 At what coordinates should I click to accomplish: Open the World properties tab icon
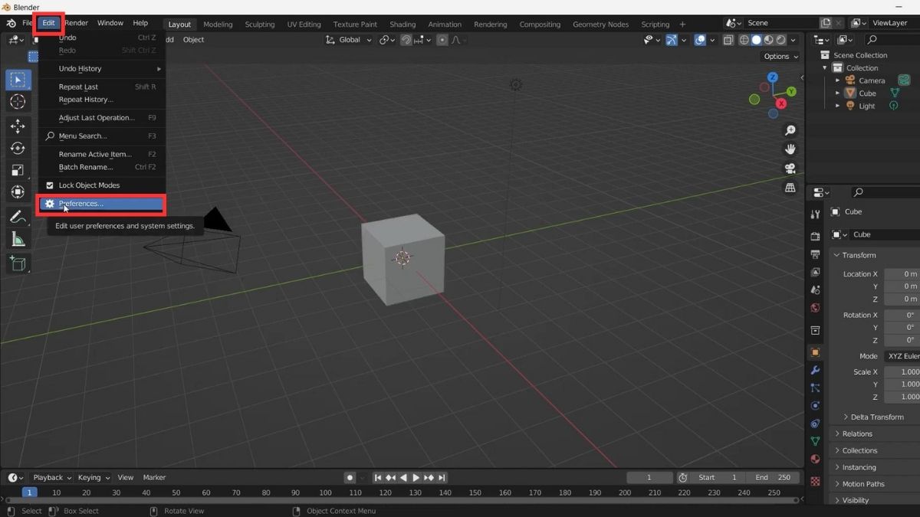815,308
